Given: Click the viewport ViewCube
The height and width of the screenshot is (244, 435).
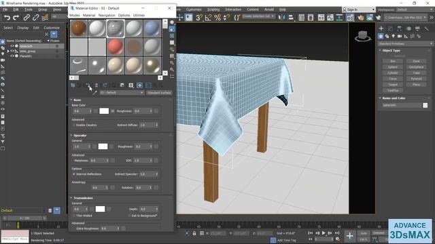Looking at the screenshot, I should 362,36.
